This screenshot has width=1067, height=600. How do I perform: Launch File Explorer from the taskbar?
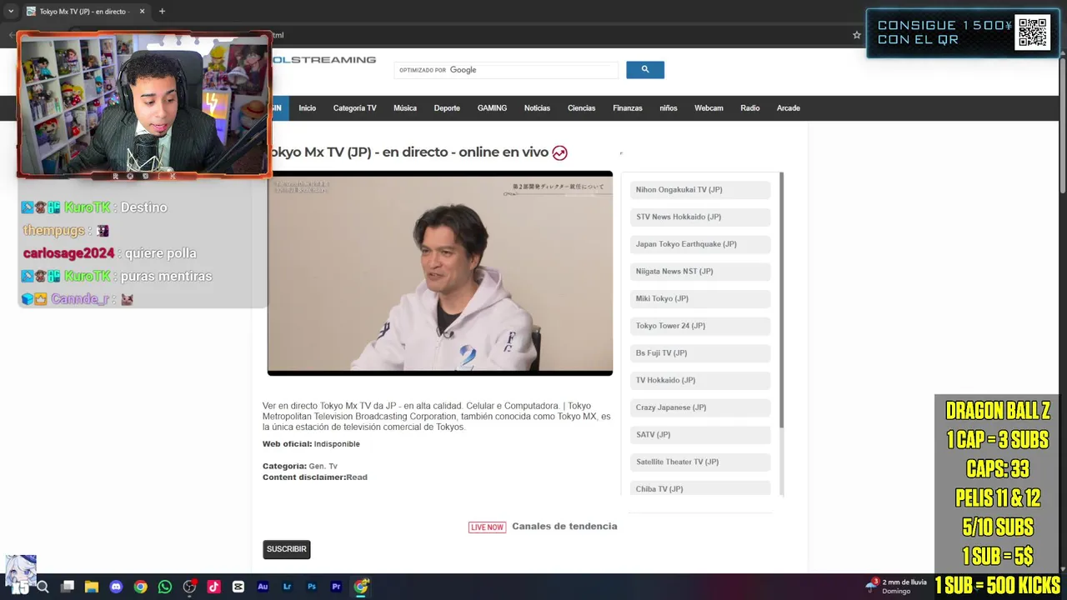click(92, 587)
